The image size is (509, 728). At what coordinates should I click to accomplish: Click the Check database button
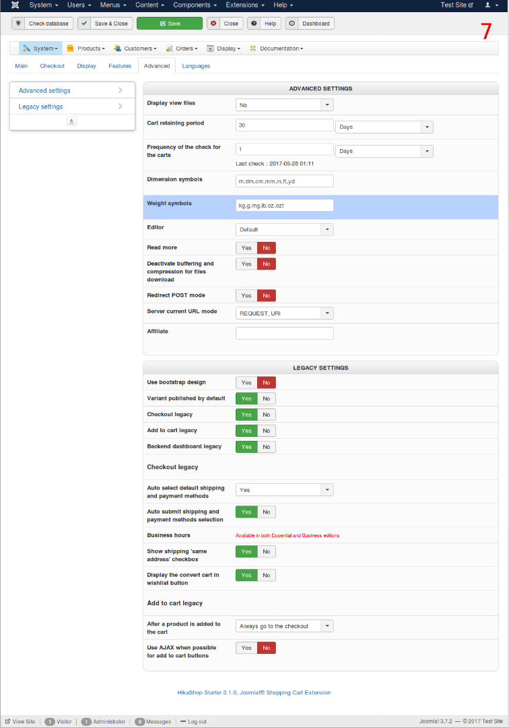click(42, 24)
